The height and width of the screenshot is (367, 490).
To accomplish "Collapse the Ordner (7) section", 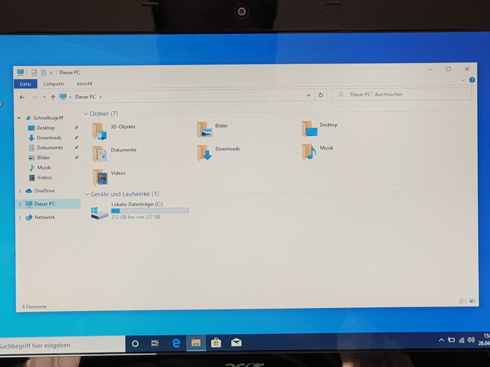I will 86,114.
